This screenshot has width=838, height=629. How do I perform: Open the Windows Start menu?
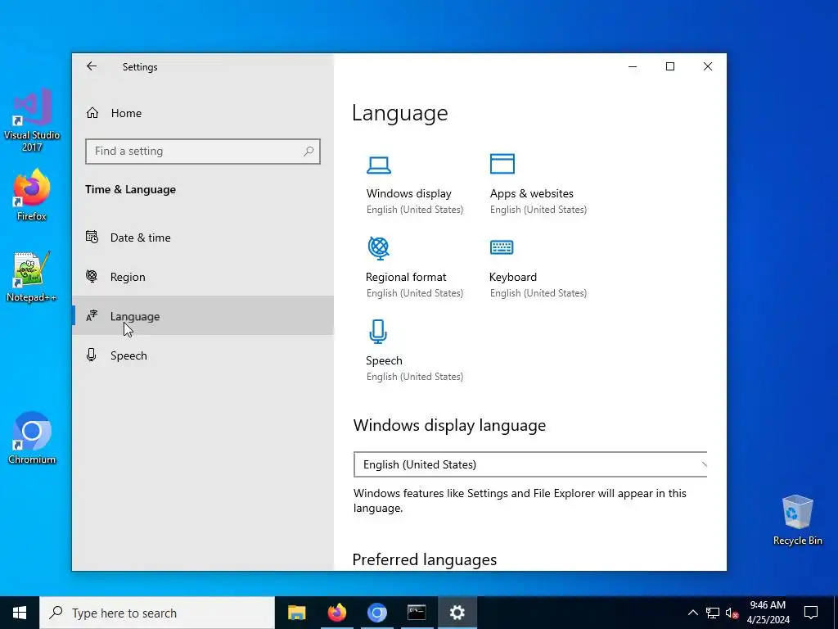[20, 613]
